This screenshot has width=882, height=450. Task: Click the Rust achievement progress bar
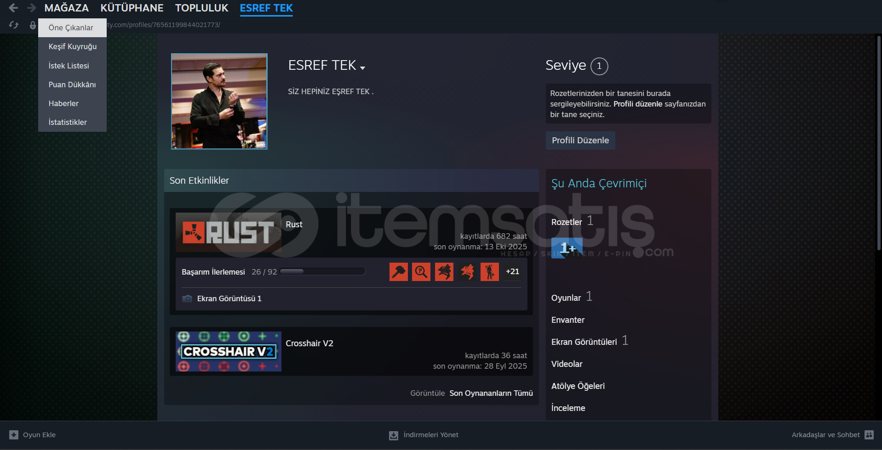(322, 271)
